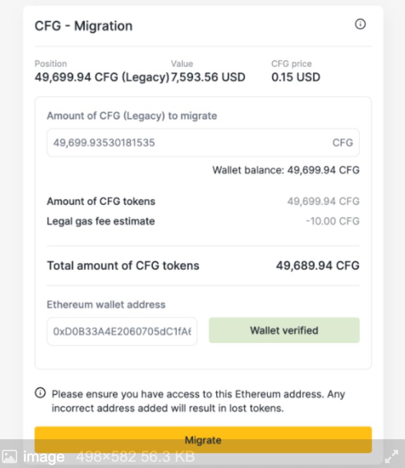Viewport: 405px width, 468px height.
Task: Click the info icon beside CFG - Migration title
Action: [x=360, y=24]
